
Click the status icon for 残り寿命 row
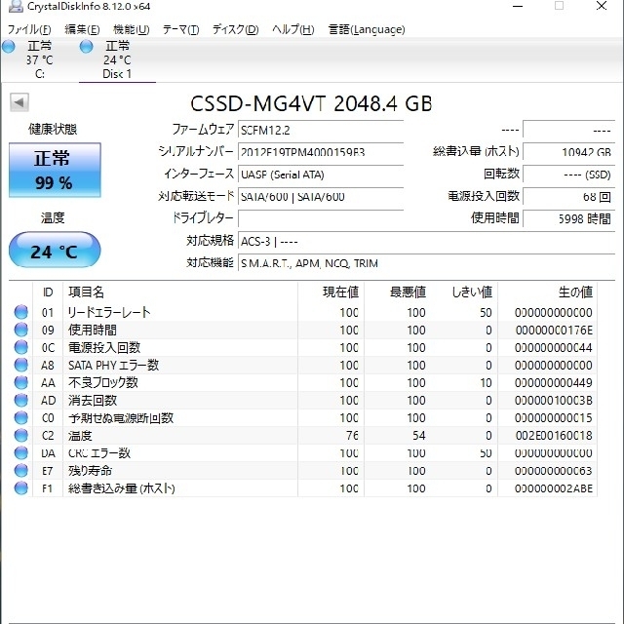[x=21, y=470]
